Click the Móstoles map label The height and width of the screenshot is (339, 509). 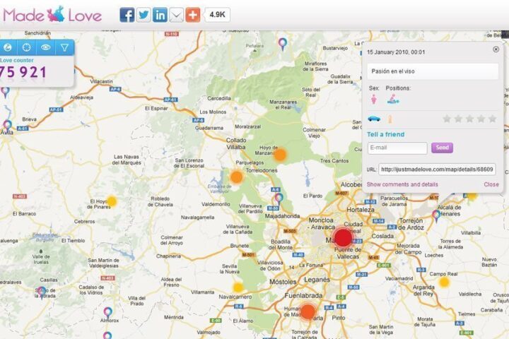tap(283, 282)
